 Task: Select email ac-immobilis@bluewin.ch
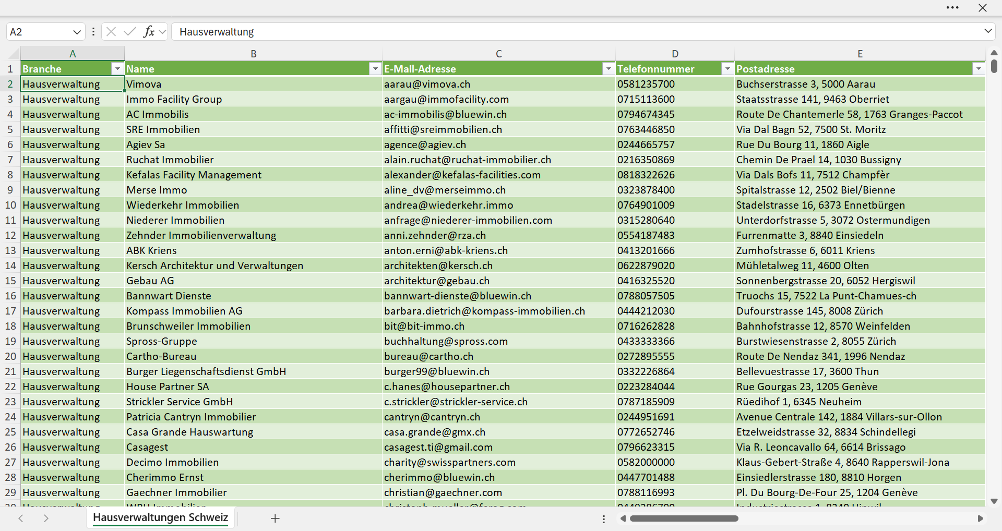click(499, 114)
